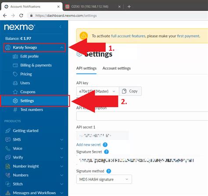Click the Numbers phone icon
Viewport: 208px width, 196px height.
click(8, 175)
